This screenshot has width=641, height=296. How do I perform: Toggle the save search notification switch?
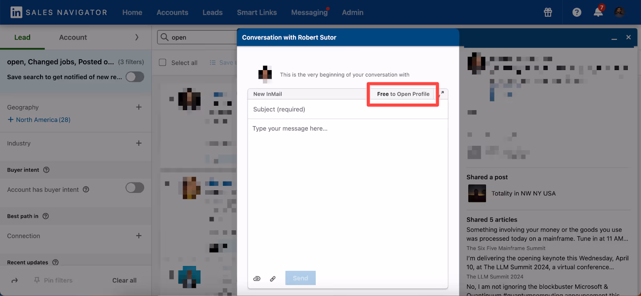[x=135, y=77]
